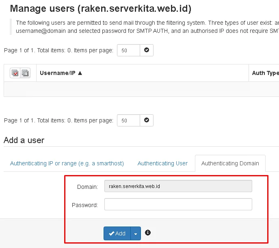Click the ascending sort arrow beside Username/IP
Viewport: 279px width, 248px height.
point(80,73)
